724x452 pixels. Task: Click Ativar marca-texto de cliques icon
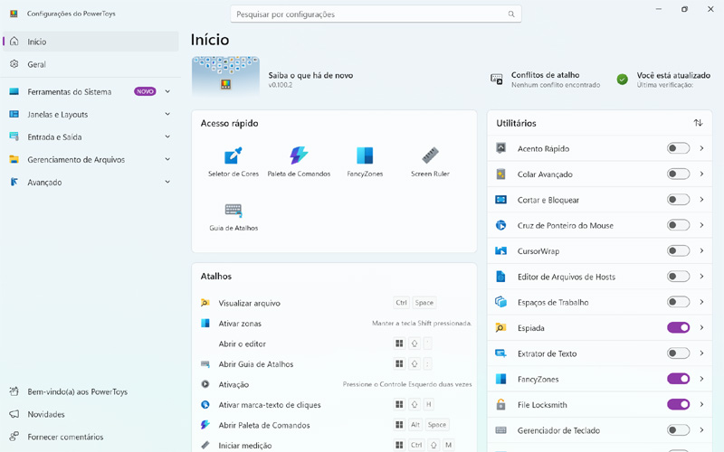(205, 404)
